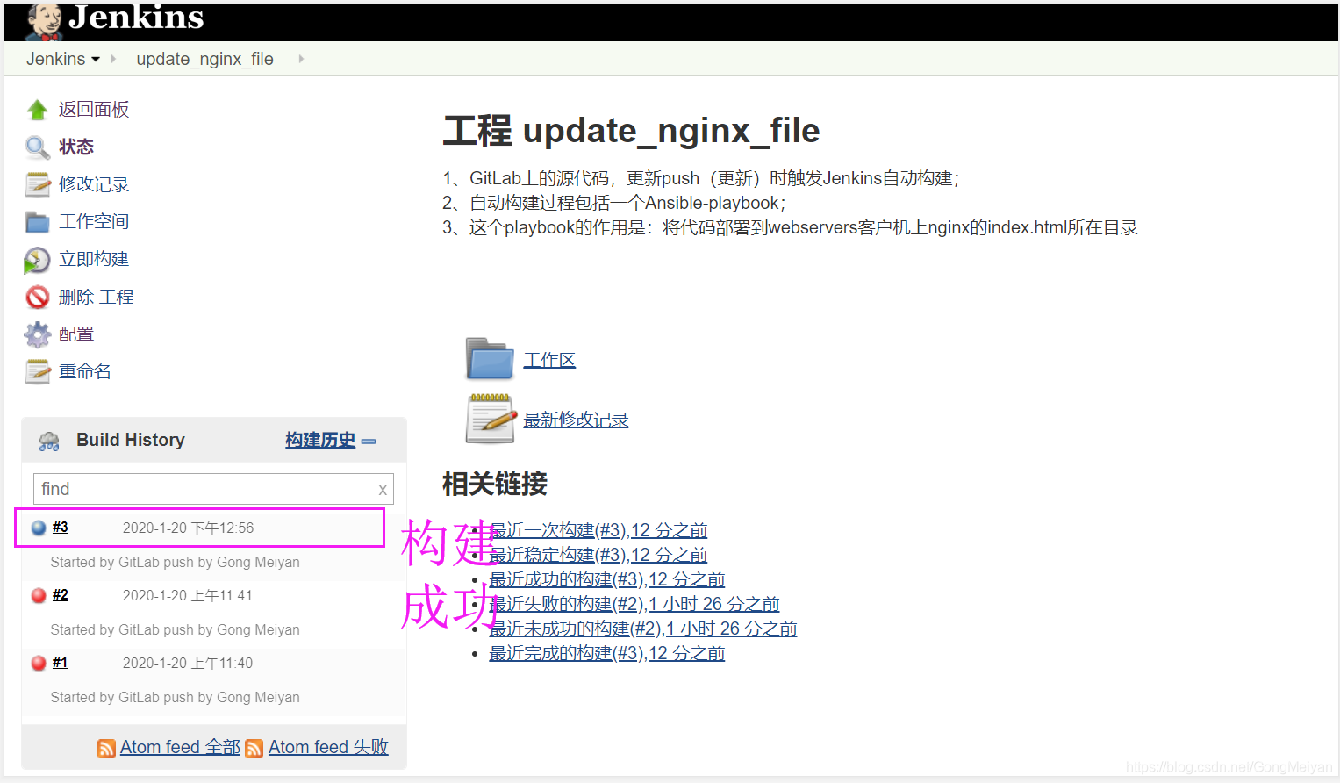The height and width of the screenshot is (783, 1340).
Task: Click timestamp 2020-1-20 上午11:41
Action: coord(187,596)
